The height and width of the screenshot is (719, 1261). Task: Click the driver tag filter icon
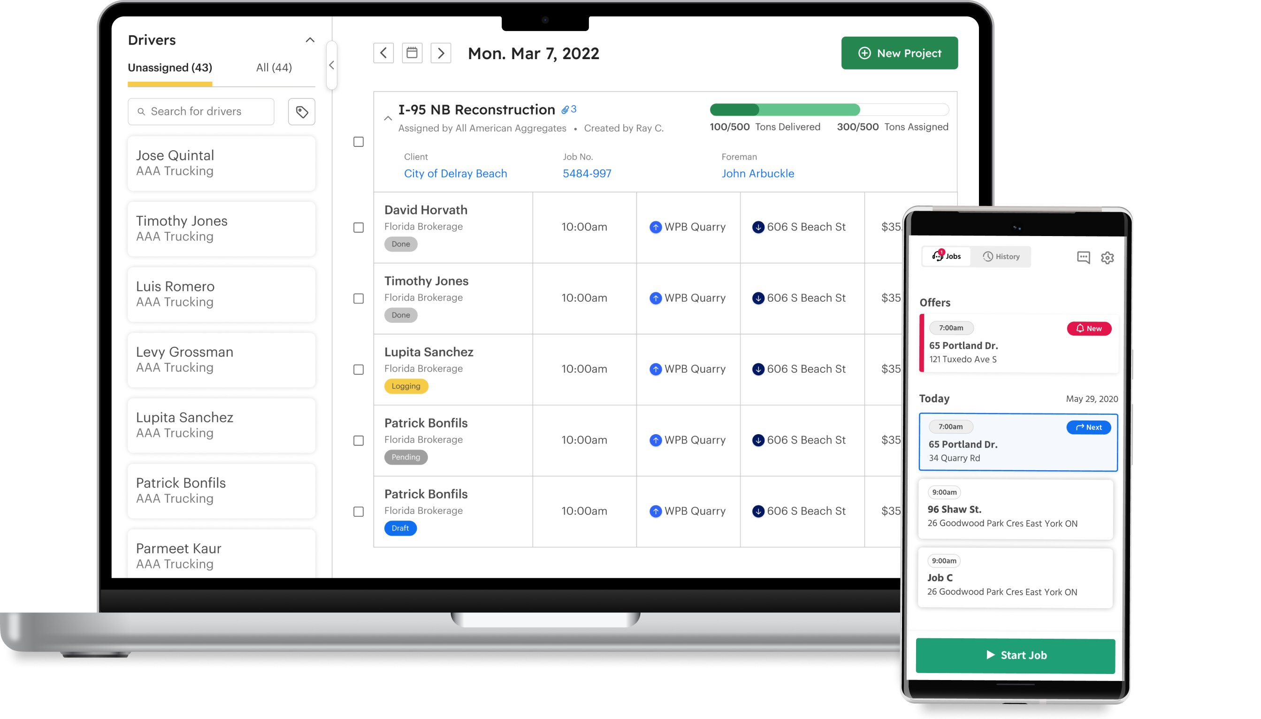coord(302,112)
